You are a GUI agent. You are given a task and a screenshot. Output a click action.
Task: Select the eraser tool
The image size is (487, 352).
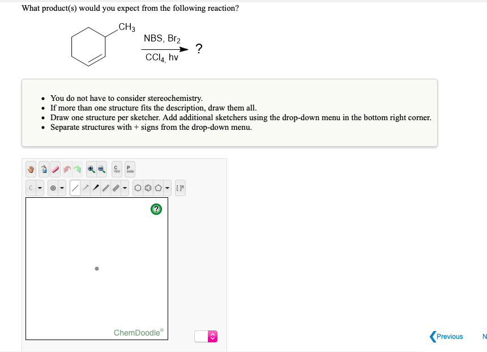[54, 169]
